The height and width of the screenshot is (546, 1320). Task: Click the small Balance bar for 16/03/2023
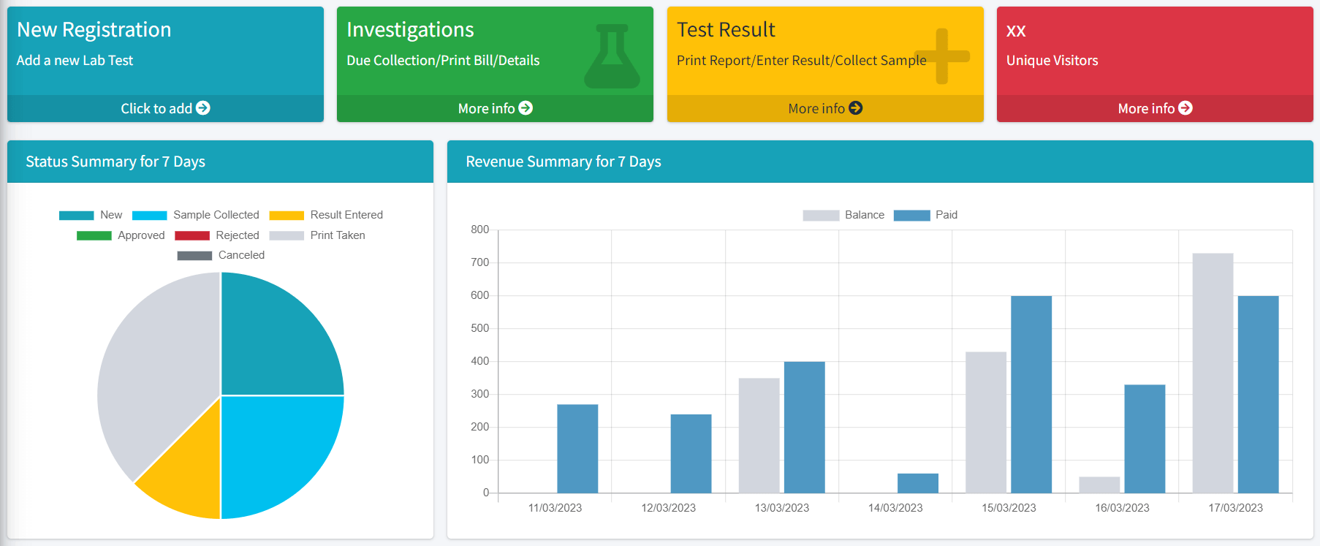(1099, 485)
